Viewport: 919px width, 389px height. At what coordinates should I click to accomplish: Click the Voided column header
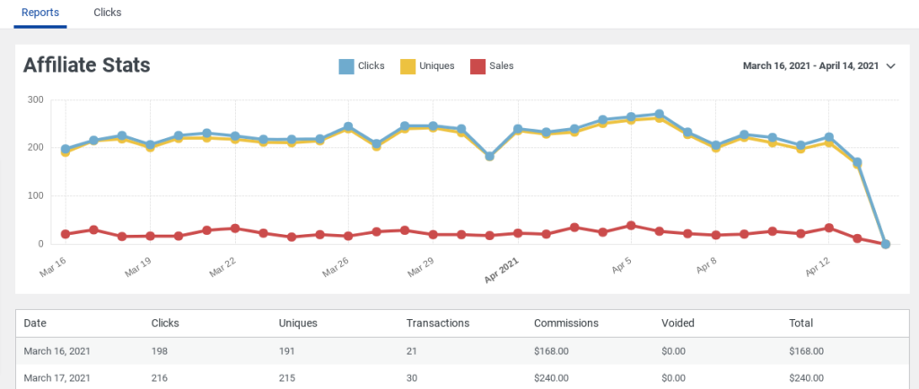[x=678, y=324]
